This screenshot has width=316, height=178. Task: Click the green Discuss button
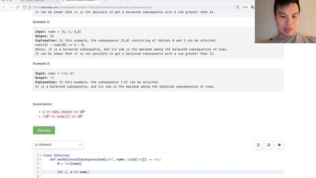coord(44,130)
